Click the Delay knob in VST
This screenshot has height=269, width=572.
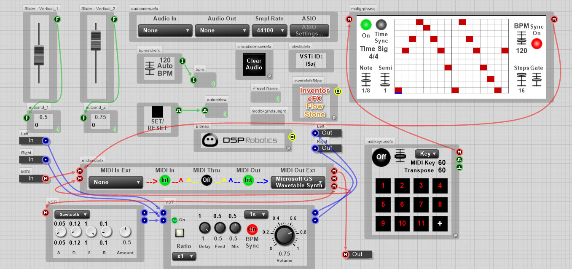(x=205, y=229)
